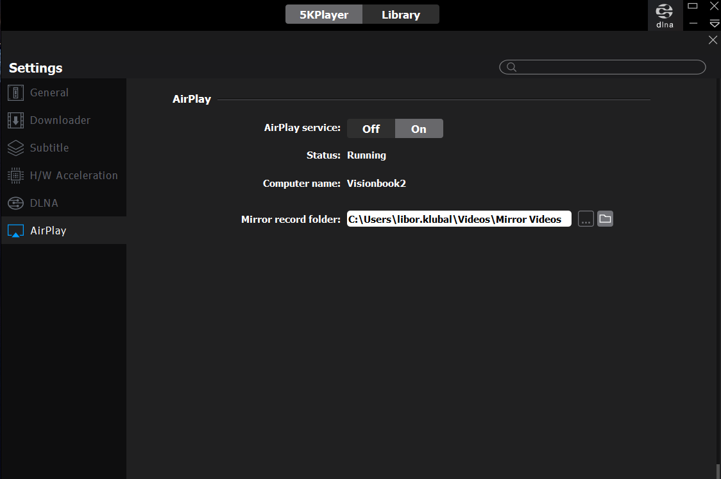
Task: Open Downloader settings in the sidebar
Action: click(60, 120)
